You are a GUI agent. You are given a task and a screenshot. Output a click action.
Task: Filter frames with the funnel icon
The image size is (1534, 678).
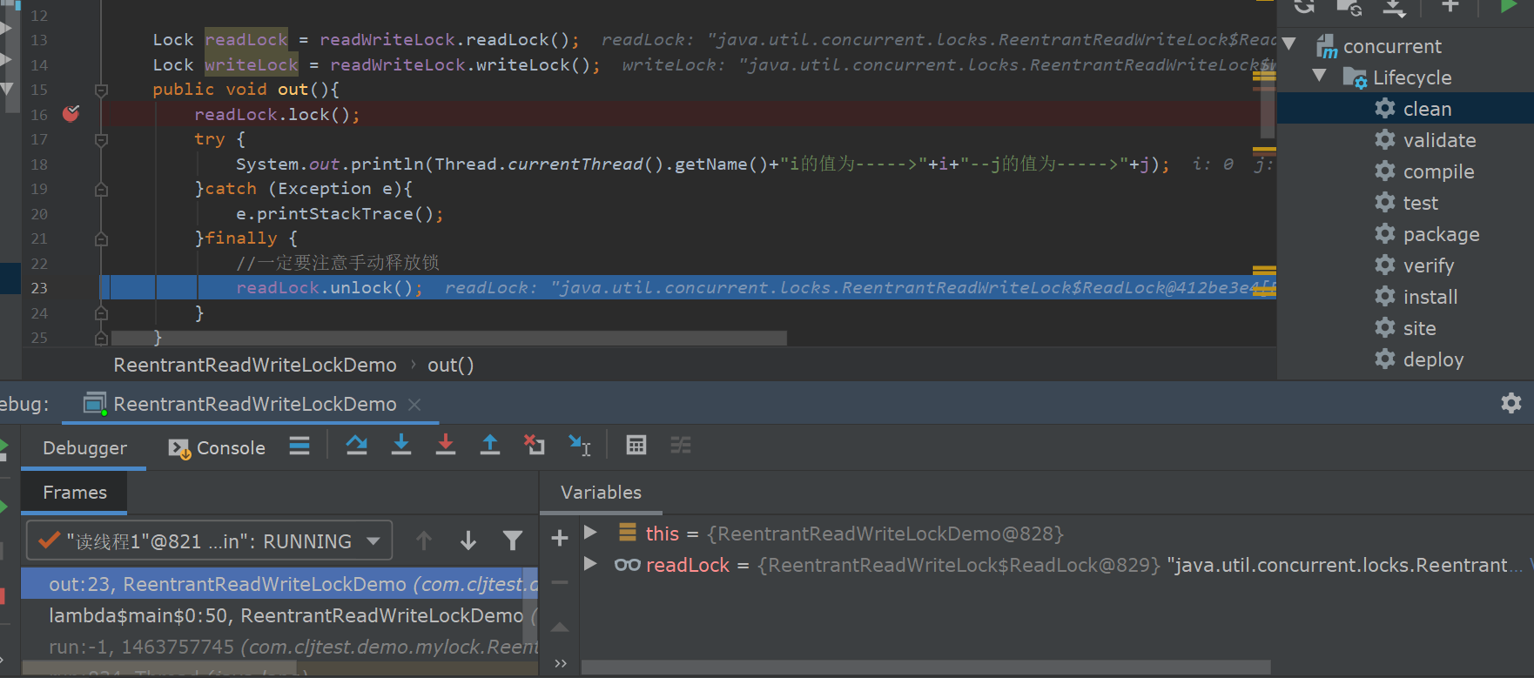(513, 541)
